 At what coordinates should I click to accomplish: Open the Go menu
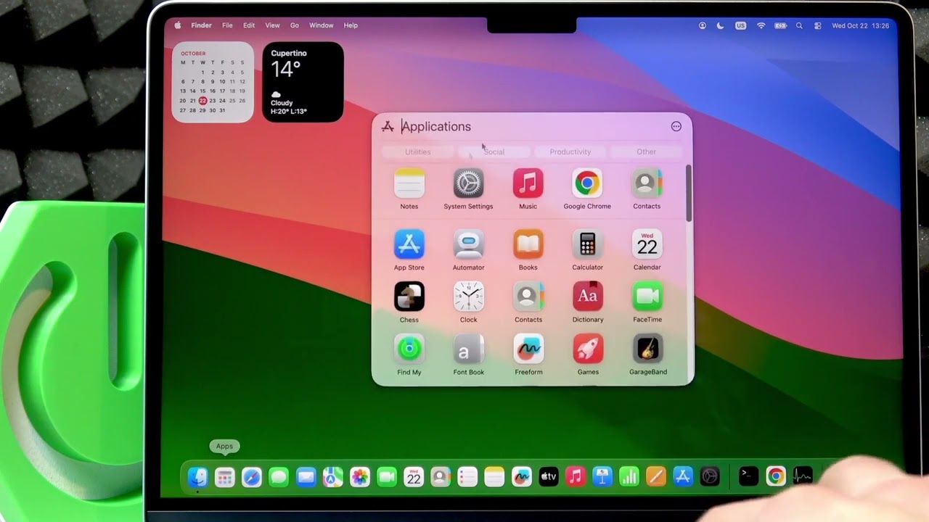[x=295, y=25]
